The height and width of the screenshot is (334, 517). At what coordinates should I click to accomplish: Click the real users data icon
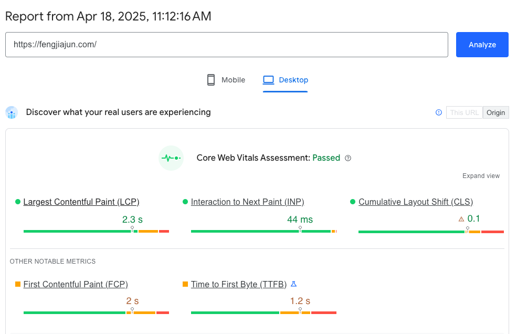(12, 112)
